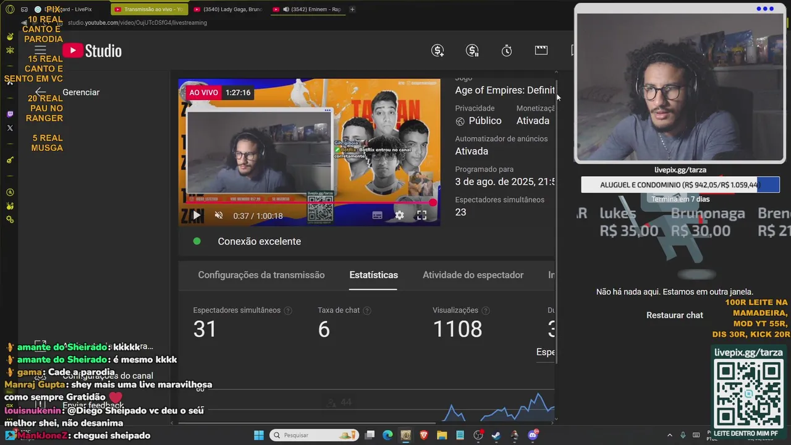Click the stream preview thumbnail
The height and width of the screenshot is (445, 791).
pos(309,152)
